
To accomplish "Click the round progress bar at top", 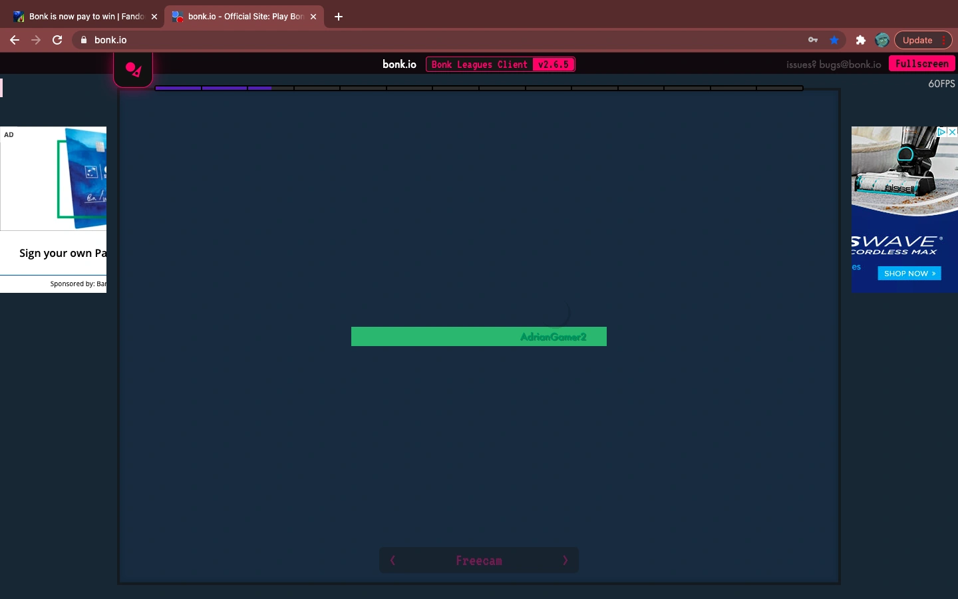I will [x=479, y=88].
